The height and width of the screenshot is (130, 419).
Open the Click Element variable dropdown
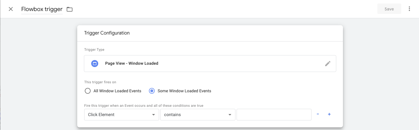coord(122,115)
